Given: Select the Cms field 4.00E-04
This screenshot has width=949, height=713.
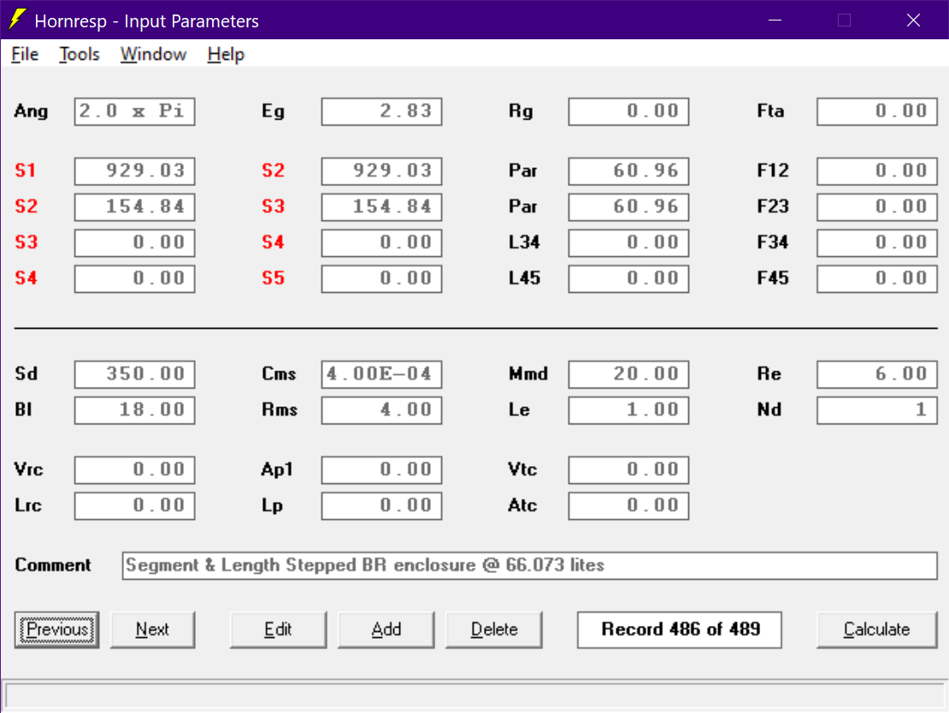Looking at the screenshot, I should pos(382,374).
